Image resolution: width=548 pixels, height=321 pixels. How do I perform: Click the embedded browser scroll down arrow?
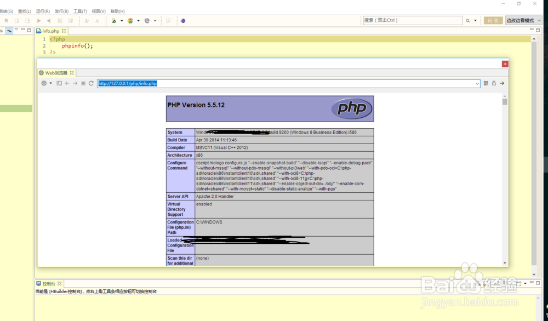point(505,263)
